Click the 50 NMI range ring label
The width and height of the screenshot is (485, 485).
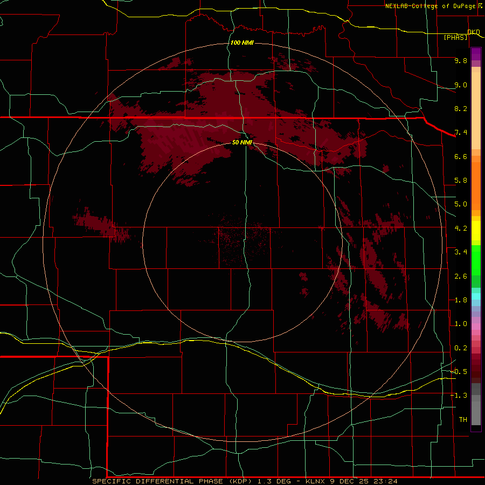click(x=242, y=142)
